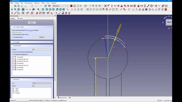The width and height of the screenshot is (182, 102).
Task: Open the Sketcher workbench dropdown
Action: (x=61, y=6)
